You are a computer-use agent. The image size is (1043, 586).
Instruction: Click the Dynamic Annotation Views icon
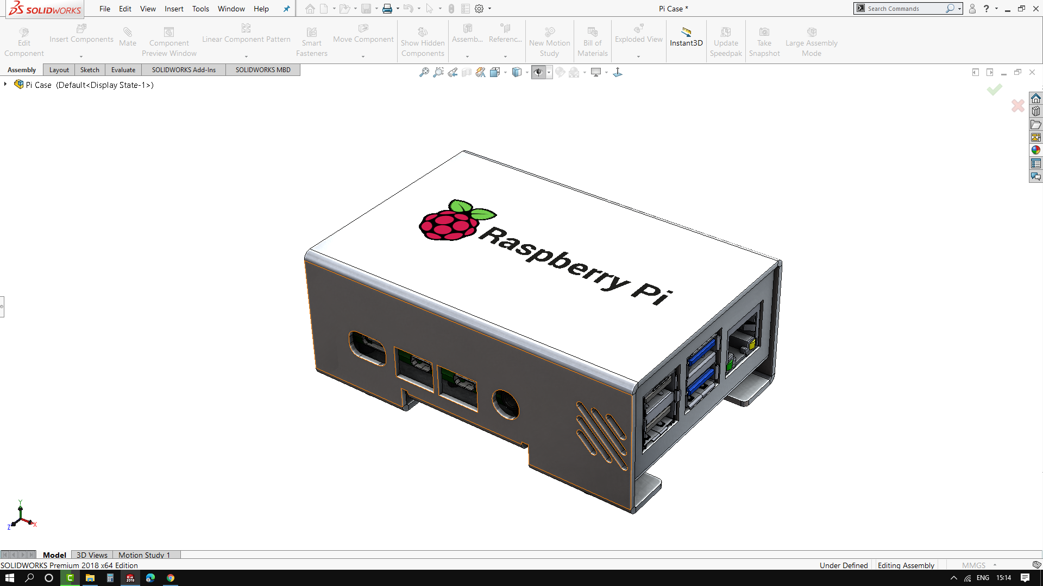click(481, 72)
